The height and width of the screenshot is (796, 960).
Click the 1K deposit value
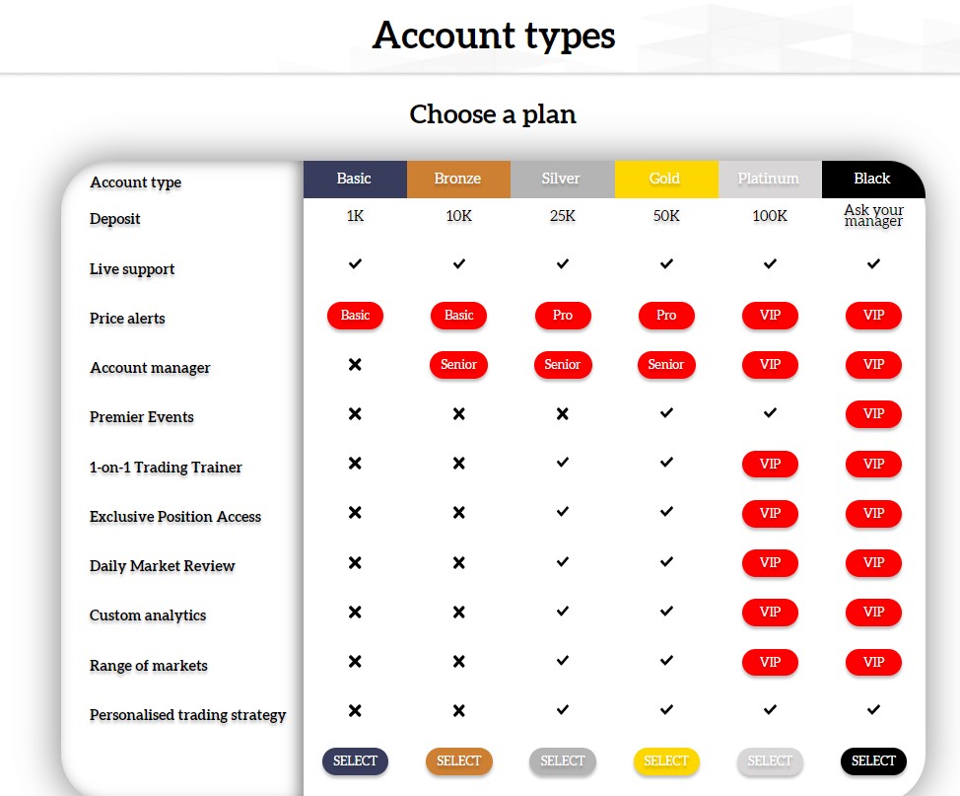(x=355, y=216)
